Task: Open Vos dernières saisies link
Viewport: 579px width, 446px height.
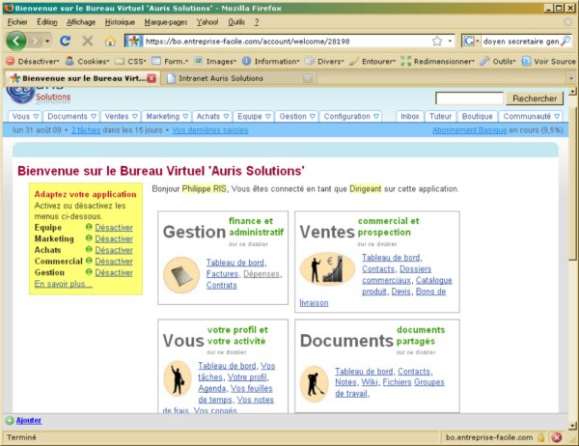Action: click(x=210, y=130)
